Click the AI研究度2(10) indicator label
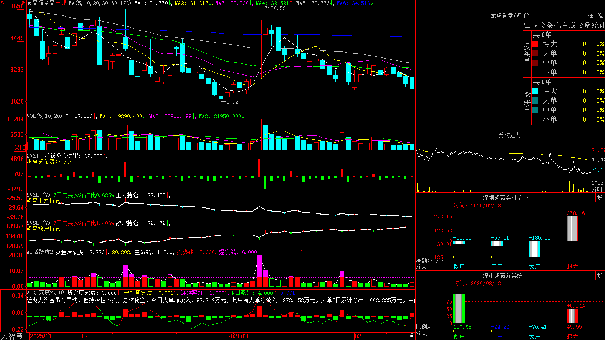 [45, 292]
